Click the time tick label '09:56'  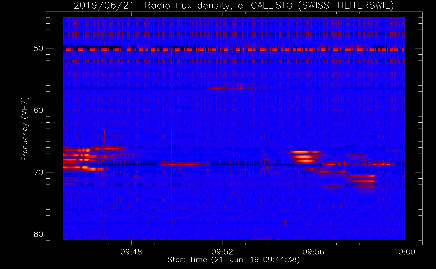(x=313, y=252)
